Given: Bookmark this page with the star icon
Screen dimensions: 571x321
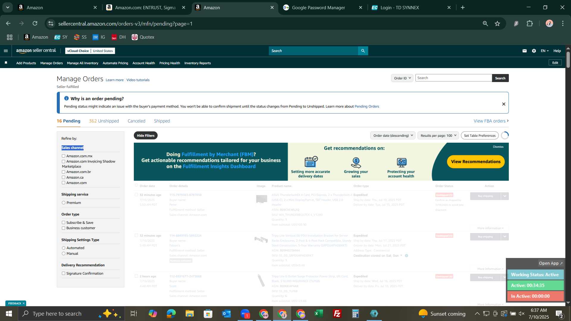Looking at the screenshot, I should pos(497,23).
